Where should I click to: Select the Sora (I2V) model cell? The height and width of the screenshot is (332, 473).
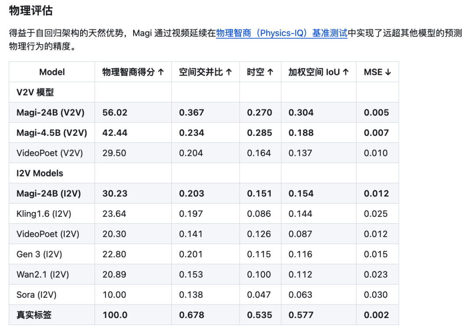pos(37,295)
